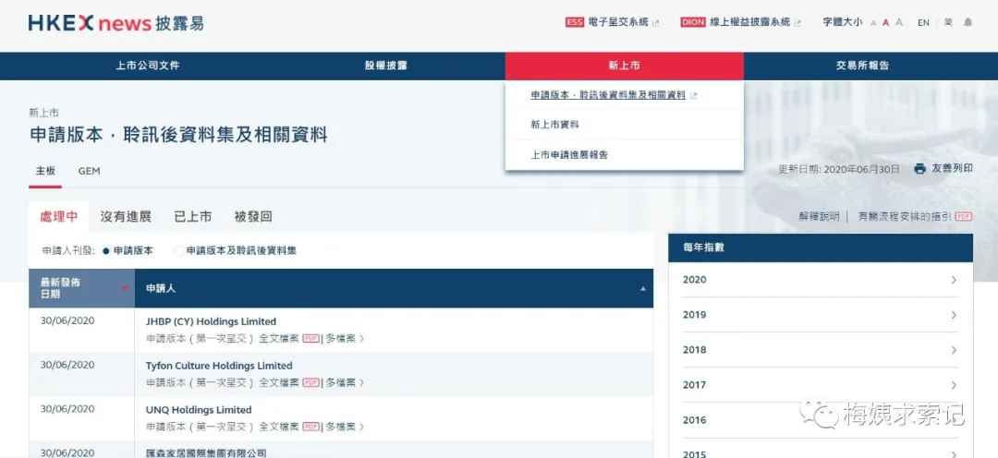Click the red DION badge icon

[x=692, y=22]
